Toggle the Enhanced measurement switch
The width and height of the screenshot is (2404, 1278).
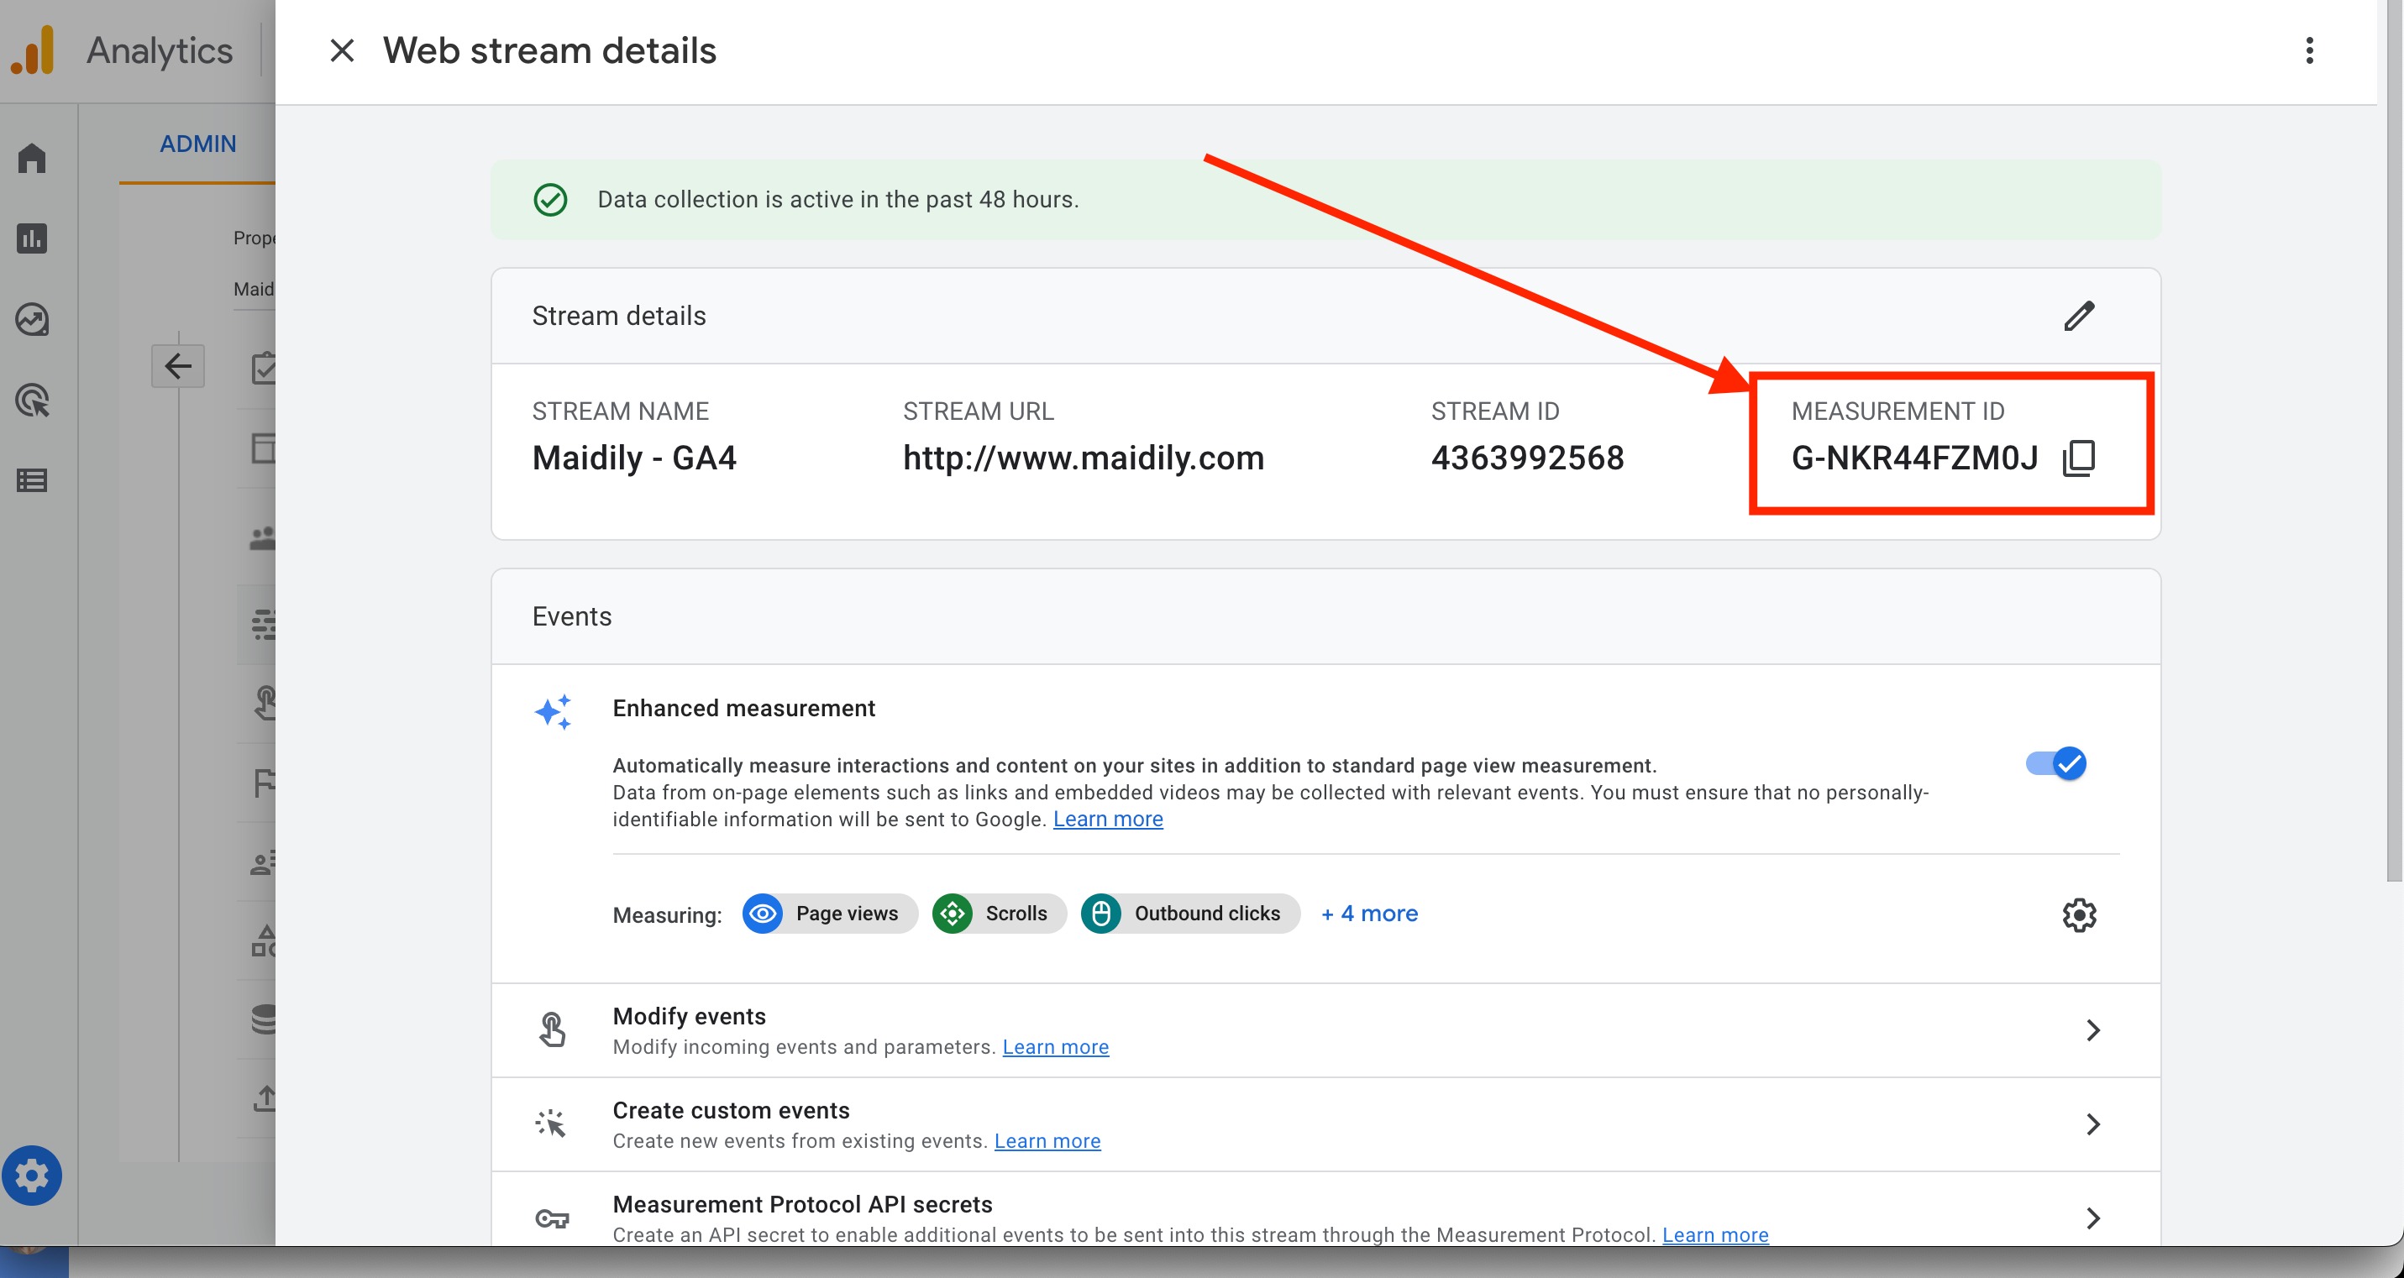[2056, 763]
